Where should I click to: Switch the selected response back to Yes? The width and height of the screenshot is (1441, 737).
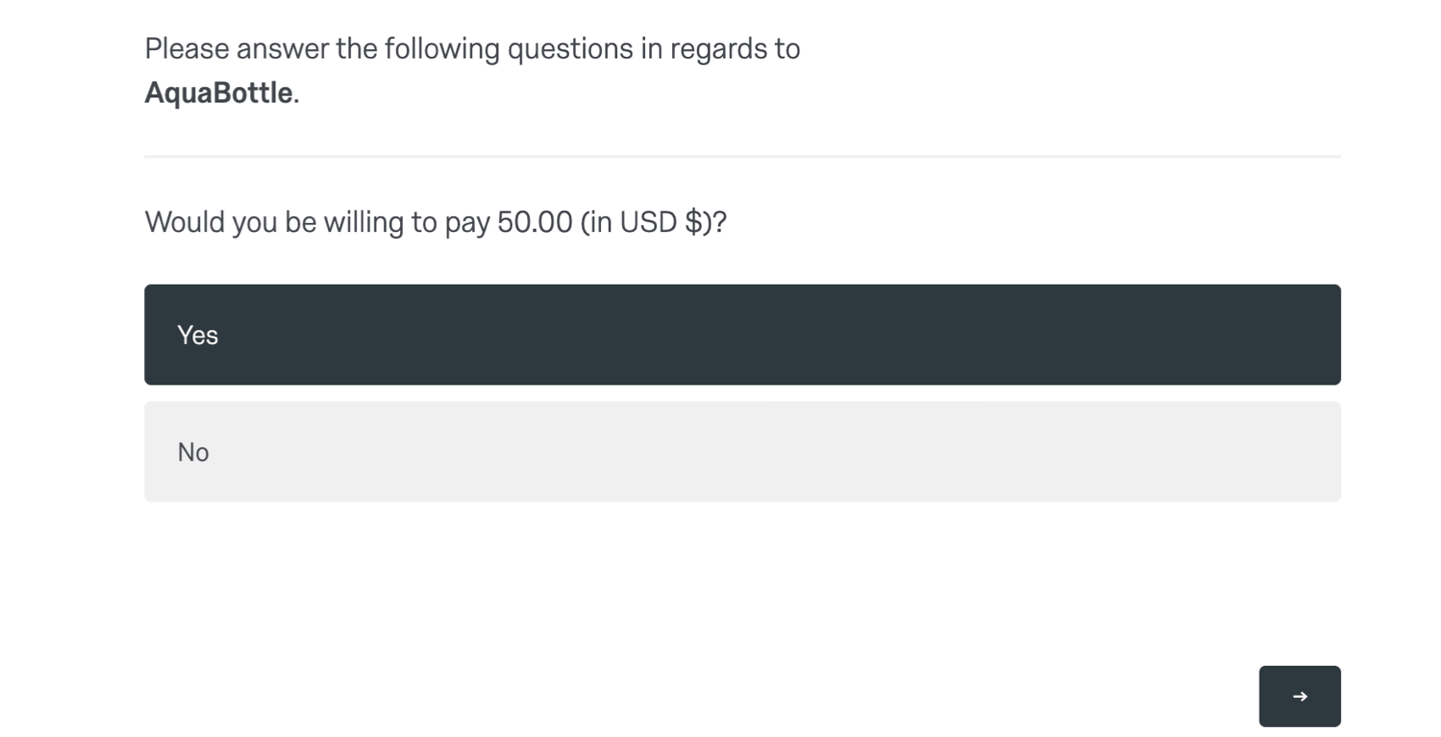(x=743, y=334)
